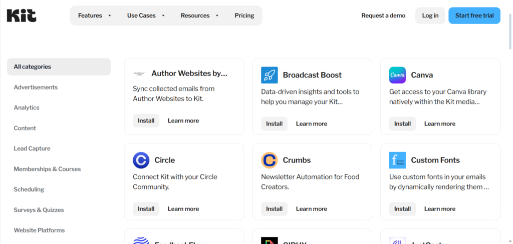
Task: Click the Log in button
Action: point(430,15)
